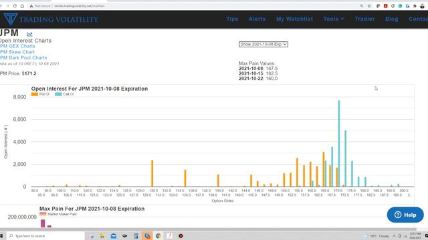428x240 pixels.
Task: Toggle the Market Maker Pain legend entry
Action: 58,214
